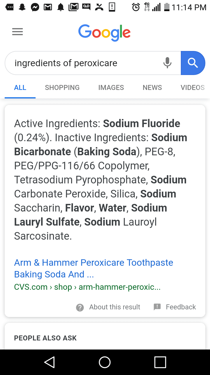
Task: Select the All results tab
Action: click(x=20, y=88)
